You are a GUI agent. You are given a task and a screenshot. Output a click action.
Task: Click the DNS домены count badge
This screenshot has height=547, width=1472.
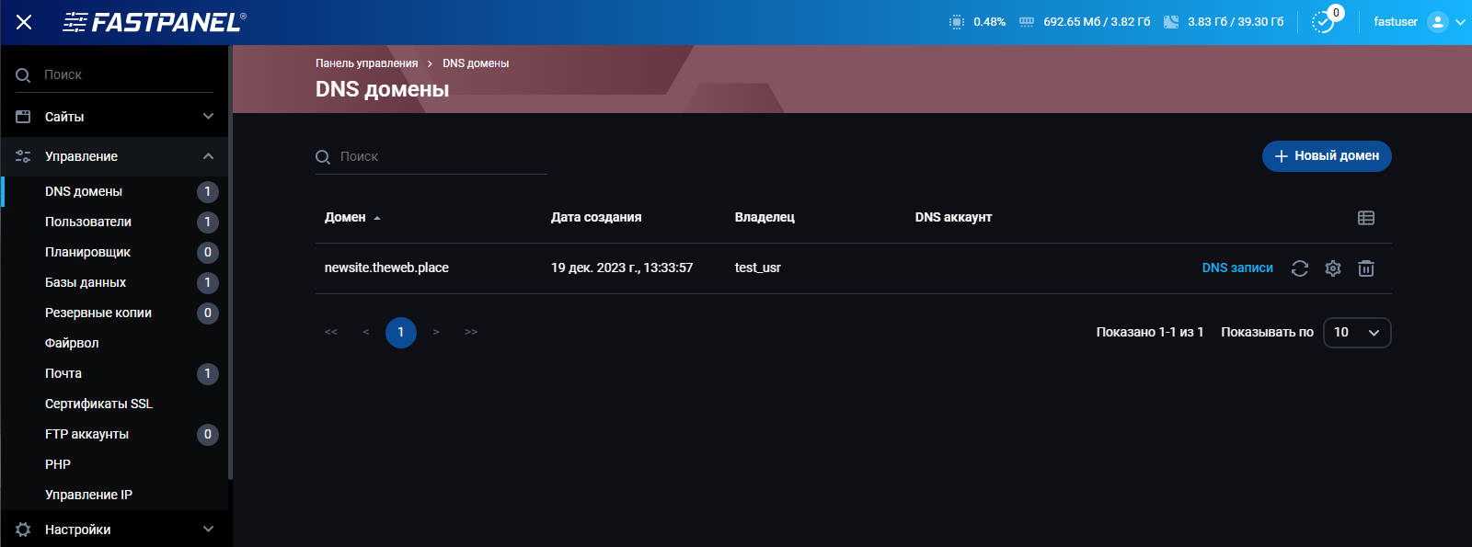coord(208,191)
